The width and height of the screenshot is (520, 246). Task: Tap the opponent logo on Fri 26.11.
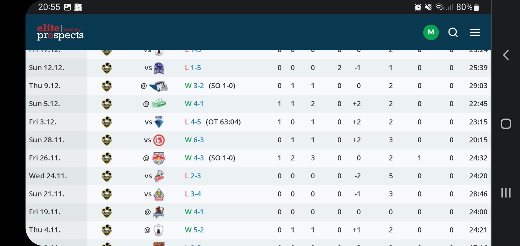[159, 158]
